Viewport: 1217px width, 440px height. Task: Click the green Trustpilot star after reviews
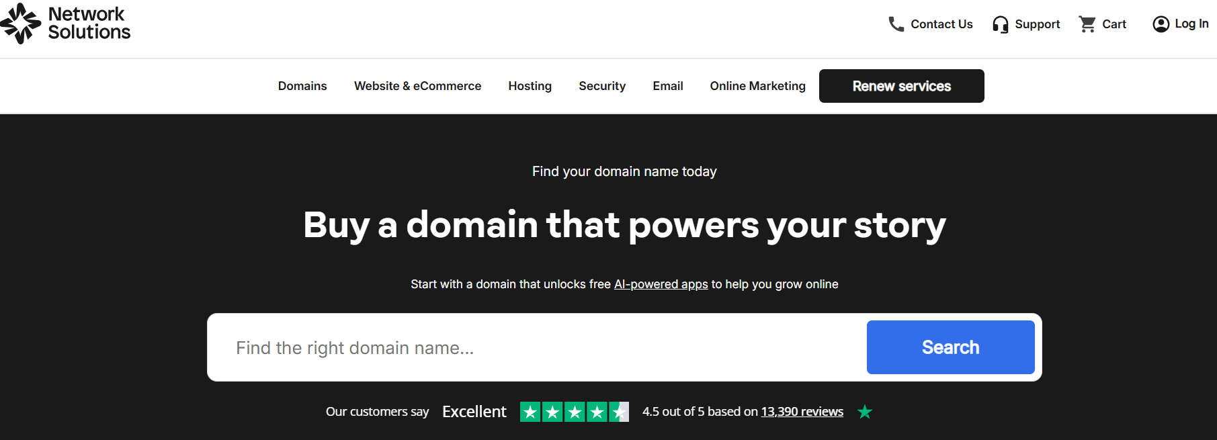coord(865,412)
